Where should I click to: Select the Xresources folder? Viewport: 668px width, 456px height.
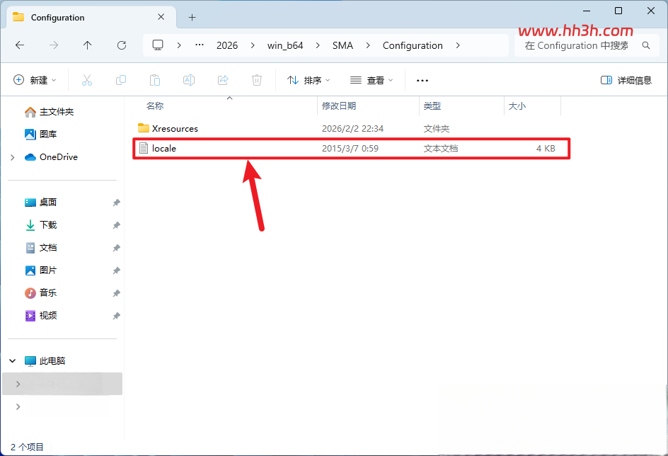click(x=350, y=128)
